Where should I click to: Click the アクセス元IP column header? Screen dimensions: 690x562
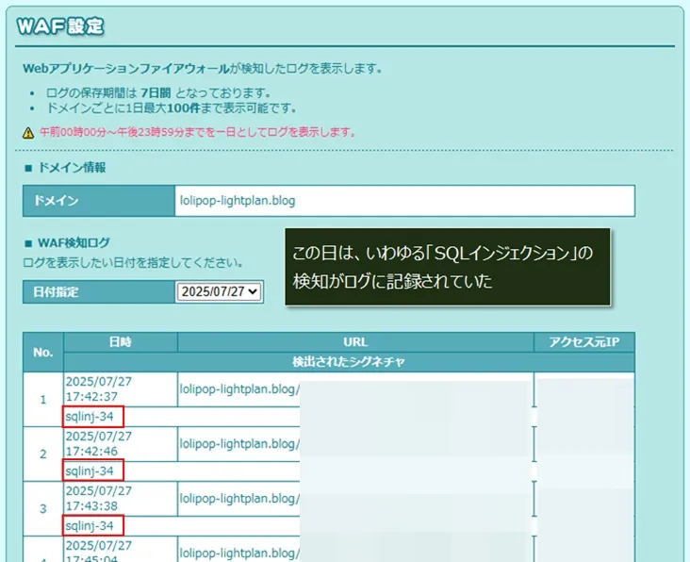tap(583, 342)
